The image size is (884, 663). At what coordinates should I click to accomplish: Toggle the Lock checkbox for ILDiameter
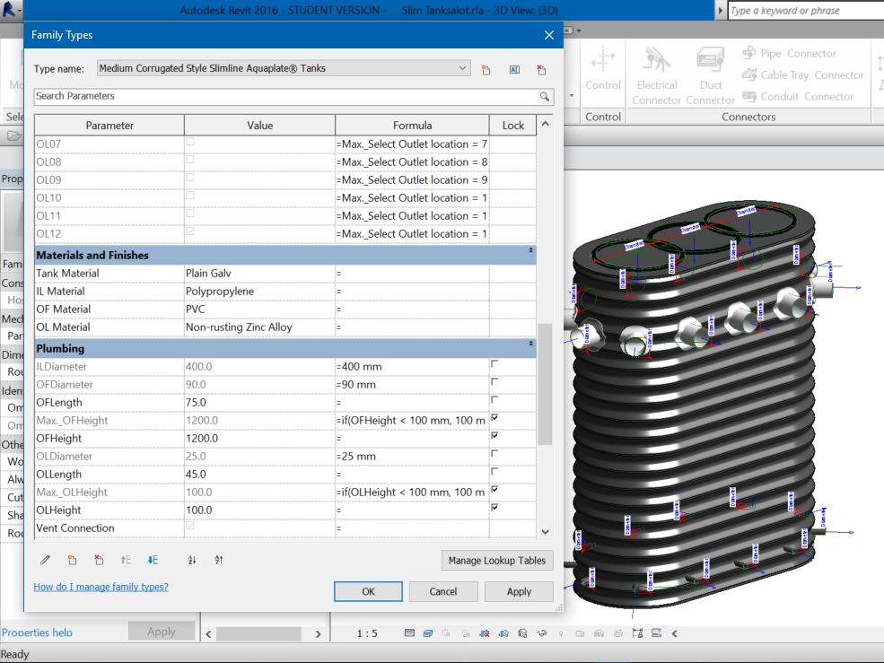point(495,364)
